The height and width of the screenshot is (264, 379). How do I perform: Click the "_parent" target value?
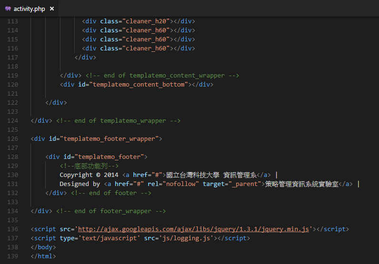click(x=245, y=184)
